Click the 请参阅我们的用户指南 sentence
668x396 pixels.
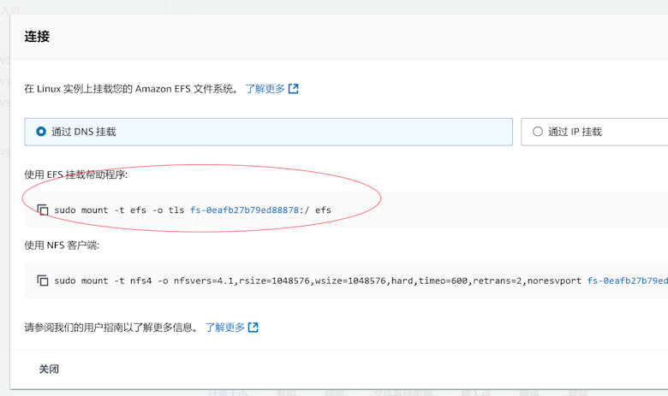coord(110,328)
